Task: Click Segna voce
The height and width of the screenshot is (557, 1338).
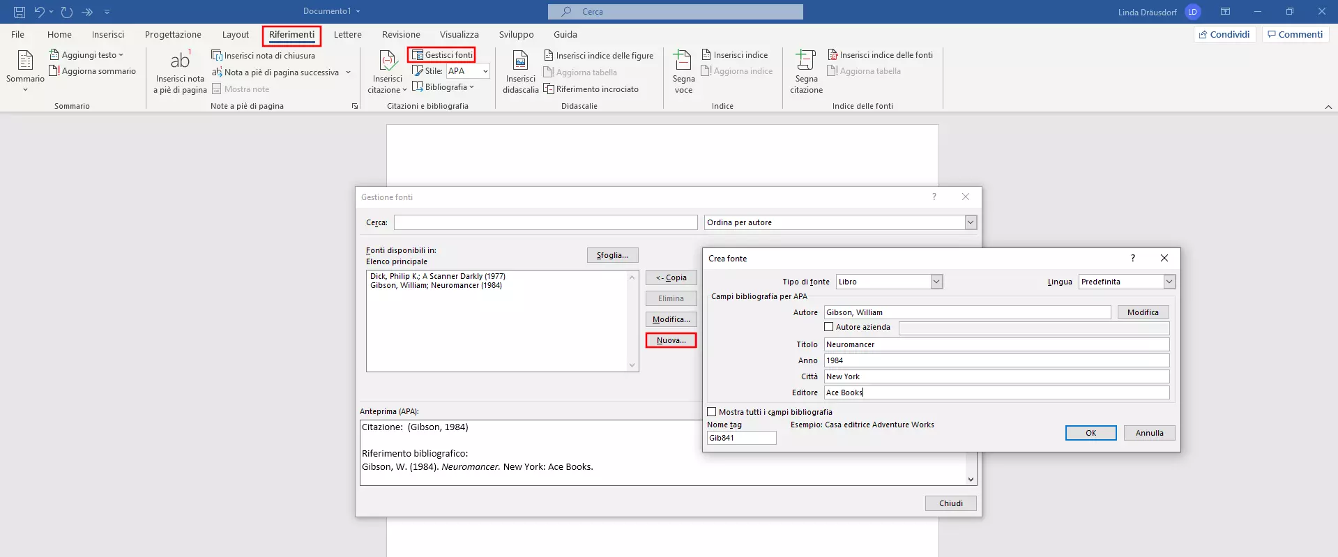Action: 683,72
